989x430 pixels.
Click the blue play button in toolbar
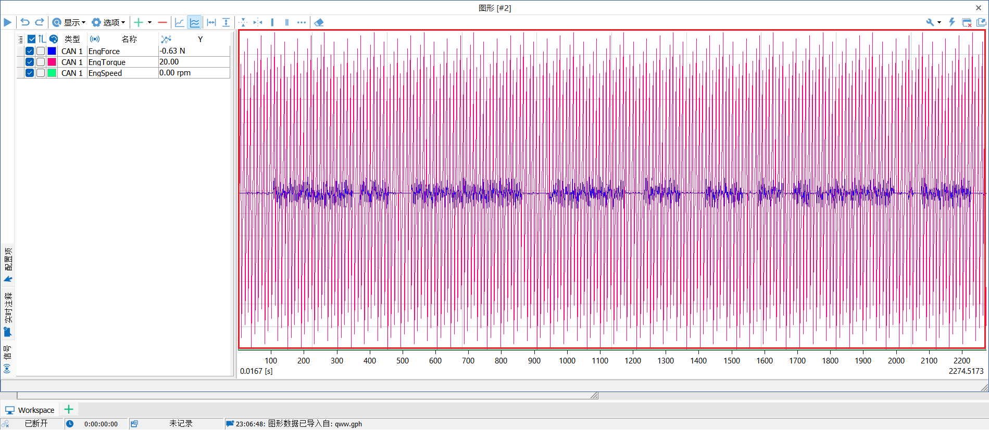(7, 22)
